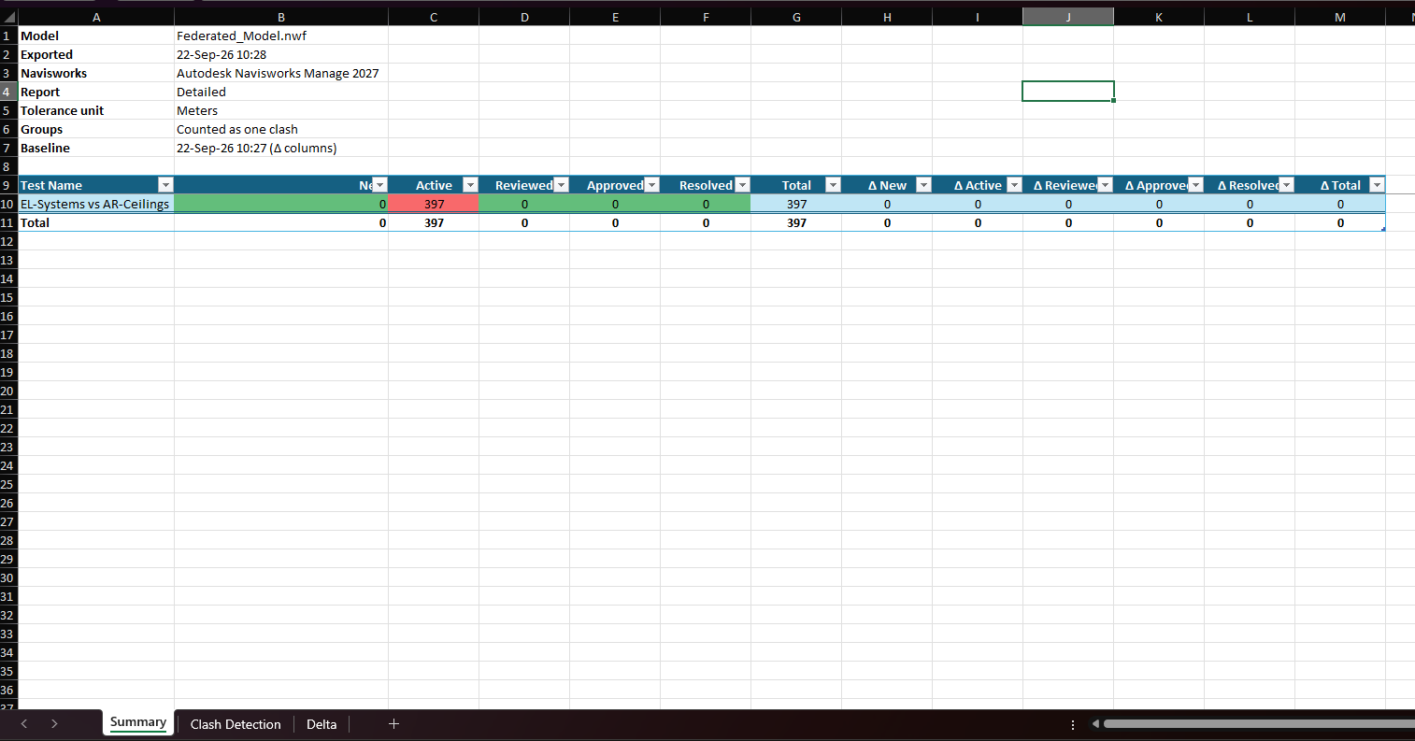
Task: Click the Δ Active value in row 10
Action: point(978,204)
